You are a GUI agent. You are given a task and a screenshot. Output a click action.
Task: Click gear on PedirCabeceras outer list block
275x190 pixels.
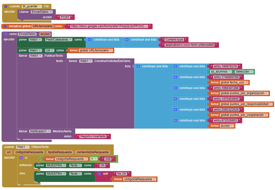90,40
